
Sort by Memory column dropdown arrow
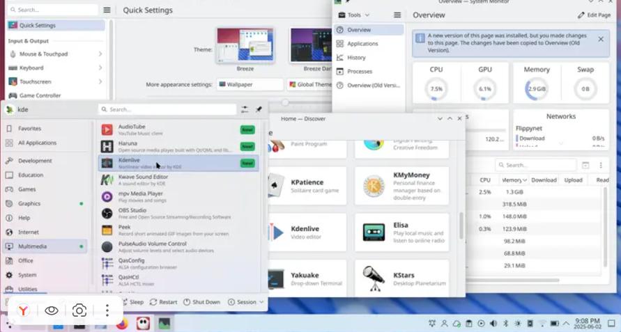click(x=525, y=180)
